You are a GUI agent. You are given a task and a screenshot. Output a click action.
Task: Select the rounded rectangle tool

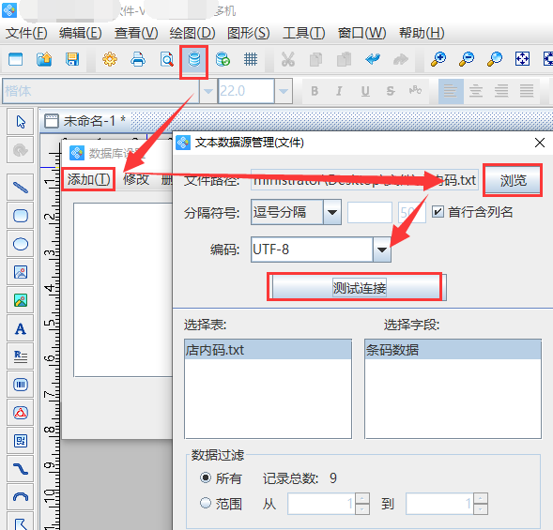[x=21, y=216]
